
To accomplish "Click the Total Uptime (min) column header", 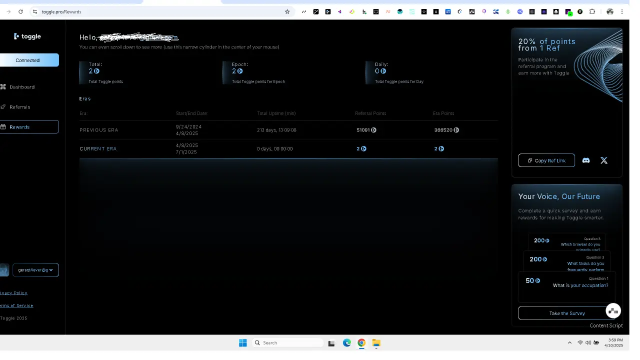I will [276, 113].
